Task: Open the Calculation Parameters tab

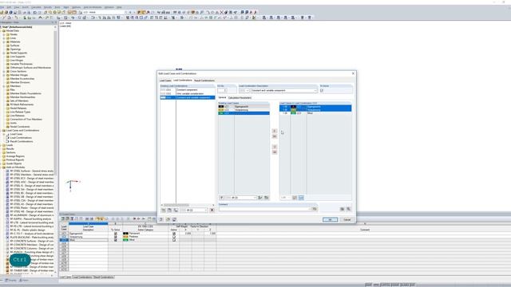Action: tap(240, 97)
